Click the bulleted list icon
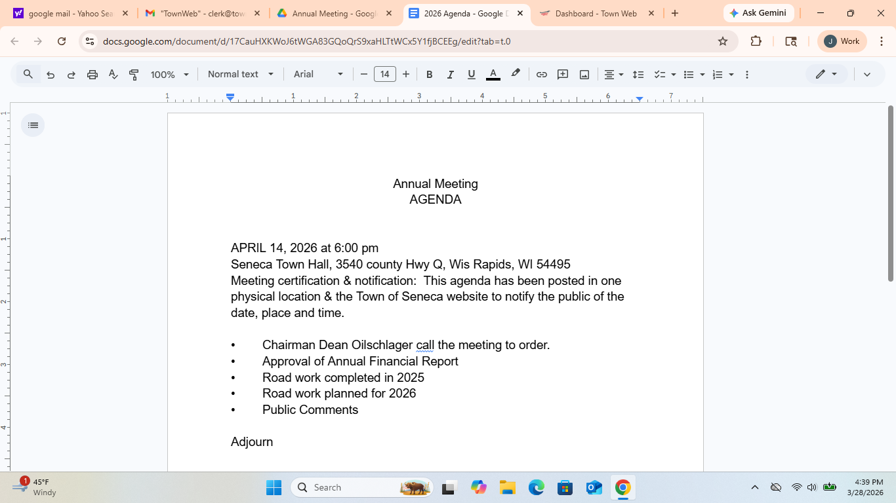This screenshot has height=503, width=896. (689, 75)
